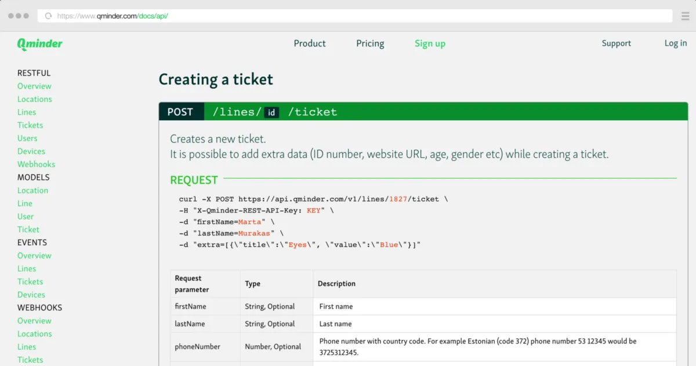Open the Product menu item
The image size is (696, 366).
pos(309,44)
